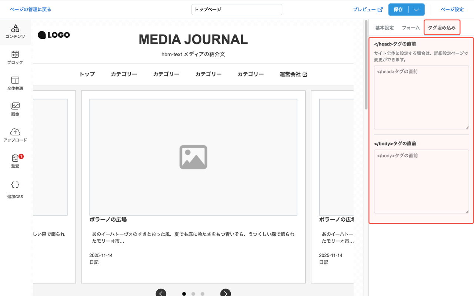Click the MEDIA JOURNAL heading
This screenshot has width=474, height=296.
(193, 40)
